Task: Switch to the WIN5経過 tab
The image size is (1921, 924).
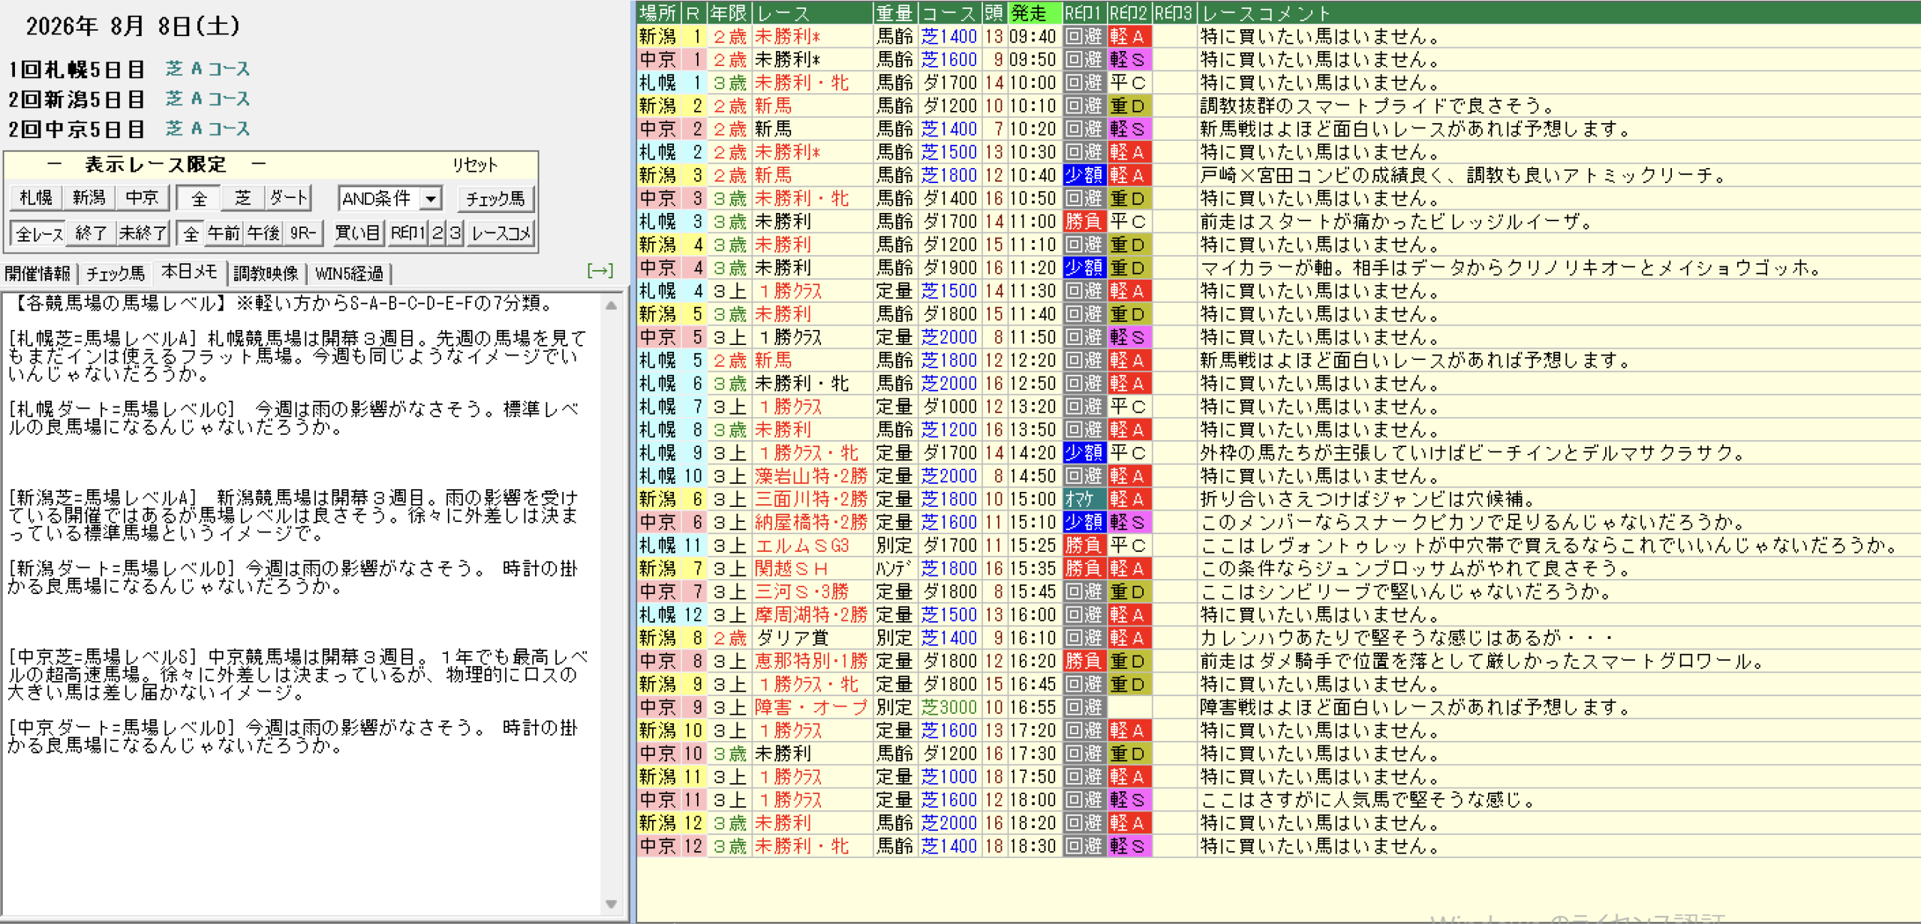Action: pos(349,274)
